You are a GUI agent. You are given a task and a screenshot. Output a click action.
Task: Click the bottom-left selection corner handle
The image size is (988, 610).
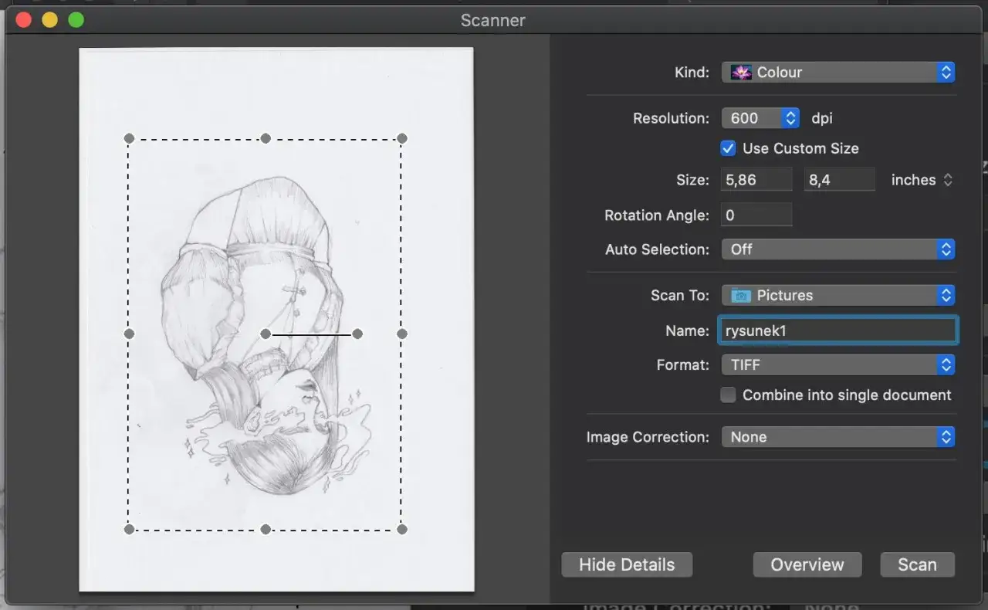(129, 529)
